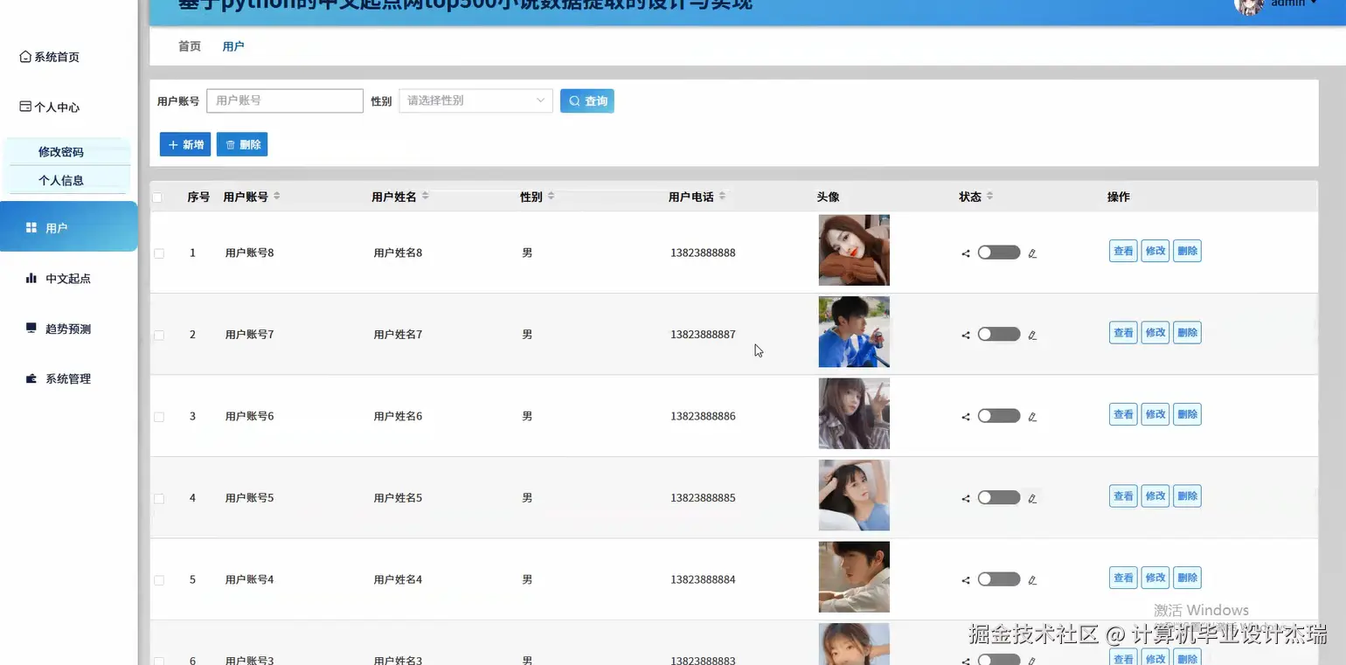Click the 个人中心 card icon
The height and width of the screenshot is (665, 1346).
(x=25, y=107)
